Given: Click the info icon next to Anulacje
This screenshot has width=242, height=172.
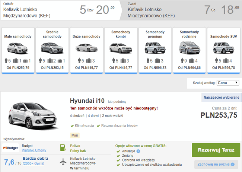Looking at the screenshot, I should coord(138,151).
